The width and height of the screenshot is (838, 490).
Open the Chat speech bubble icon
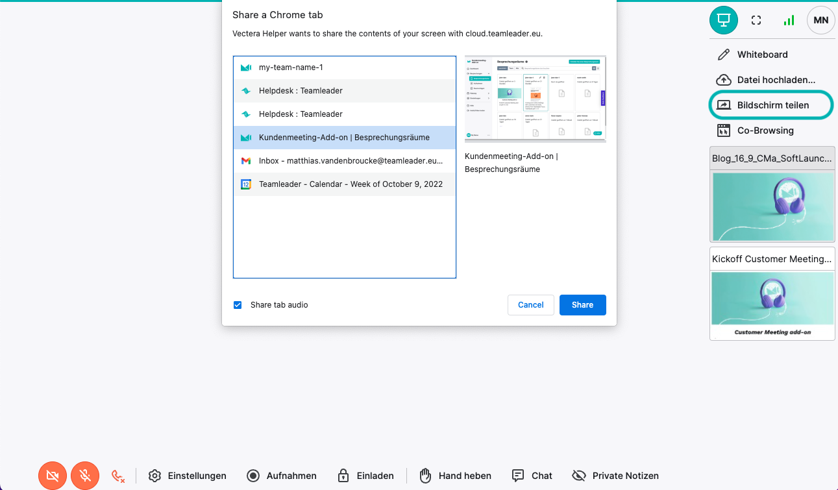[518, 476]
